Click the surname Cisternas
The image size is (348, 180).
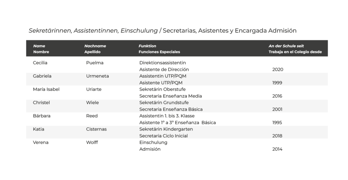(x=97, y=129)
